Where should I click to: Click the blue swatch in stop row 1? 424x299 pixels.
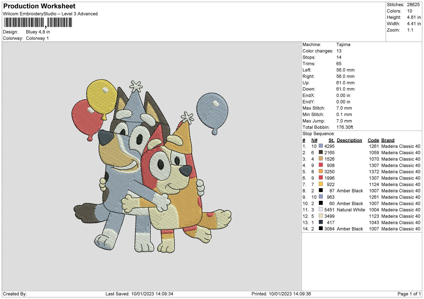(x=321, y=146)
